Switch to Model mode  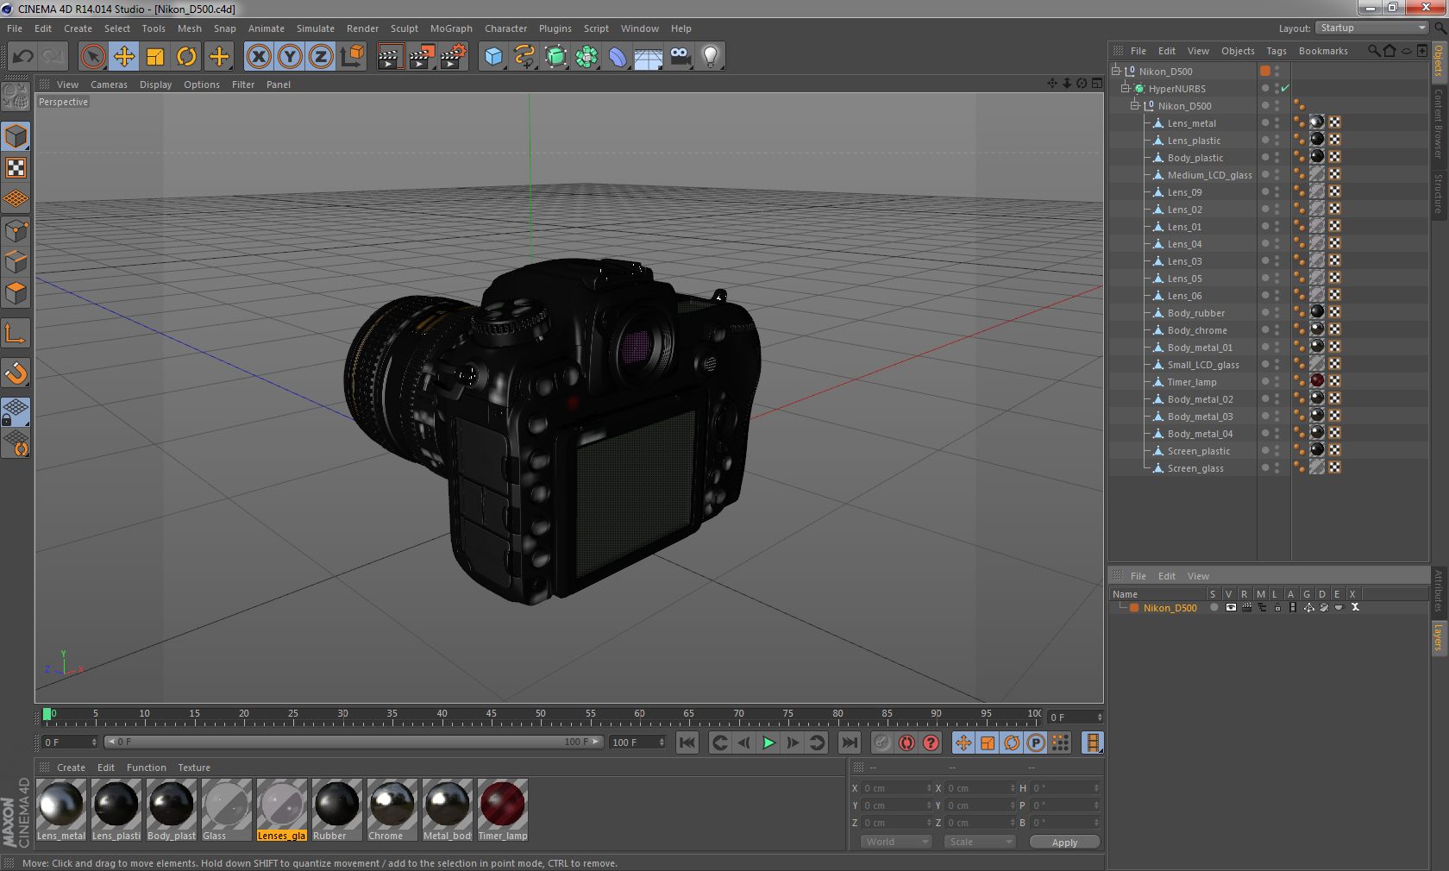click(x=16, y=136)
